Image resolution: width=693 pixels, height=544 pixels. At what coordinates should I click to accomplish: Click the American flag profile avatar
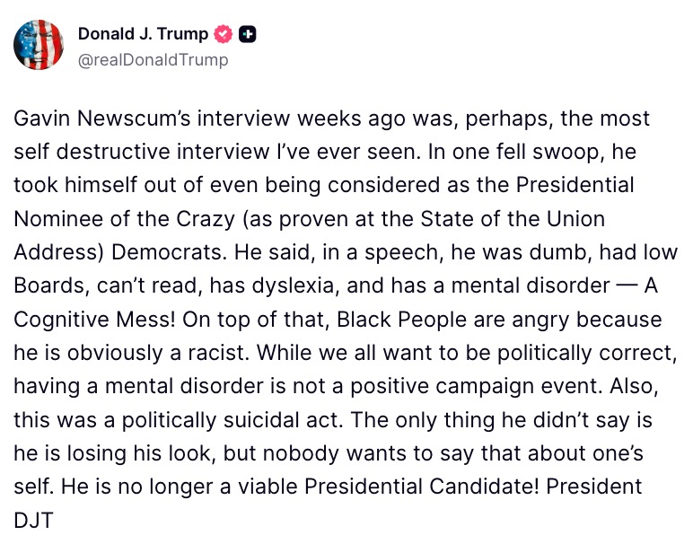pyautogui.click(x=39, y=45)
